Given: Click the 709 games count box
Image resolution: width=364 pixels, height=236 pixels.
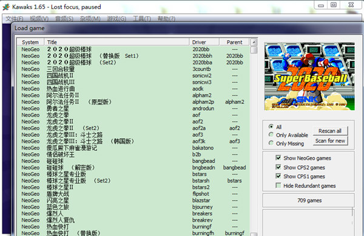Looking at the screenshot, I should pos(309,200).
